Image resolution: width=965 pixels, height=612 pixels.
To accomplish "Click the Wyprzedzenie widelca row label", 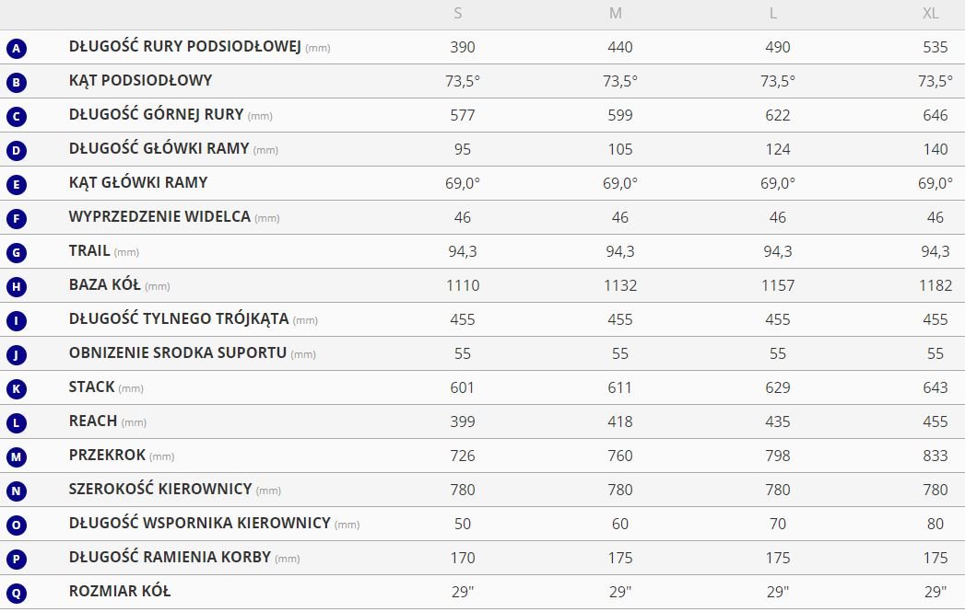I will point(159,216).
